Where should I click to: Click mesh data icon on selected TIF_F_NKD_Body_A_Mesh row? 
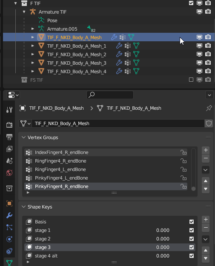[131, 37]
